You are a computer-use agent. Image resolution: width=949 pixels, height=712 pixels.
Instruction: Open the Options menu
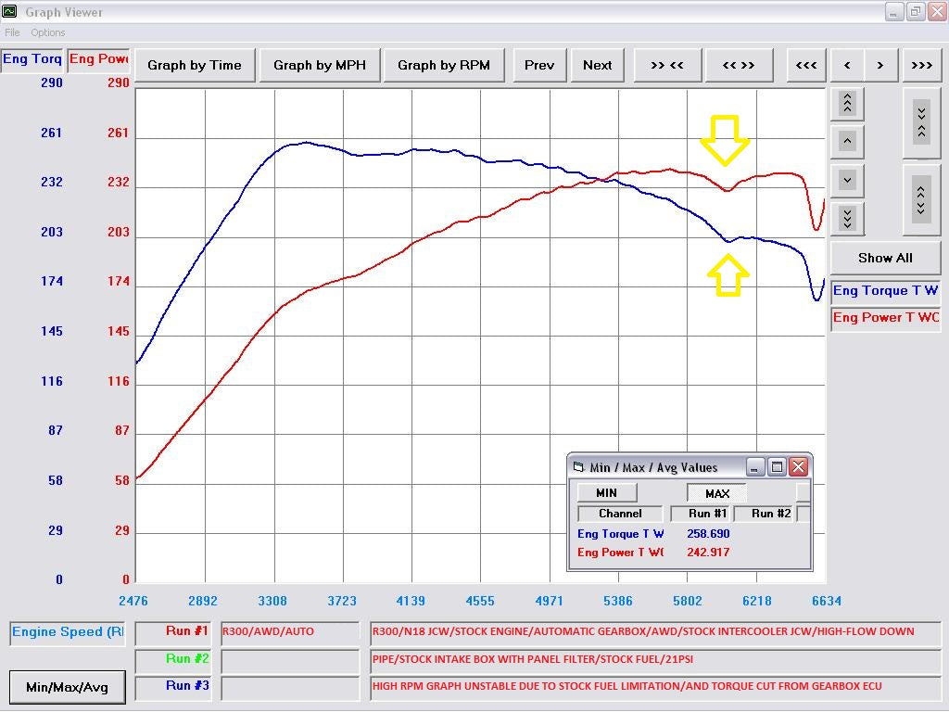tap(48, 32)
